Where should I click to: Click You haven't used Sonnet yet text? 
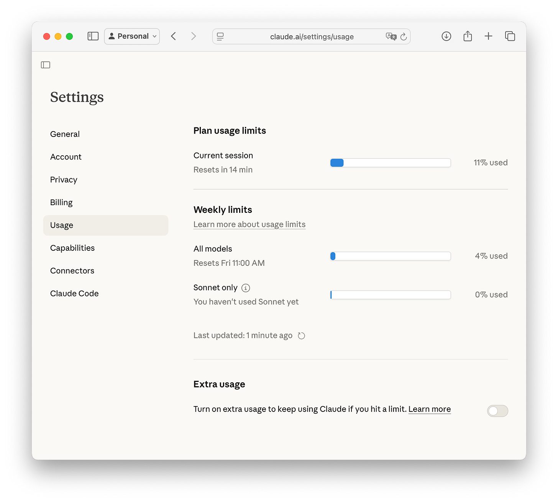point(246,302)
